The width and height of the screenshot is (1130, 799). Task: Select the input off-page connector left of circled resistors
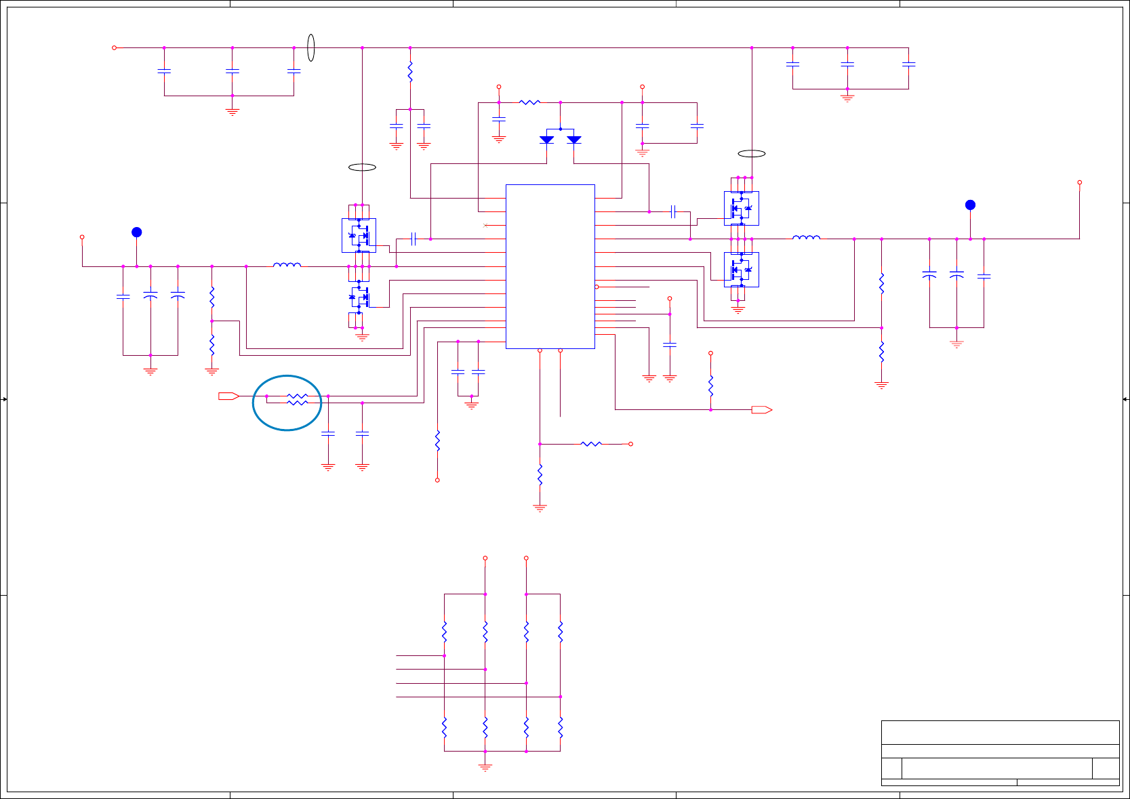click(228, 396)
